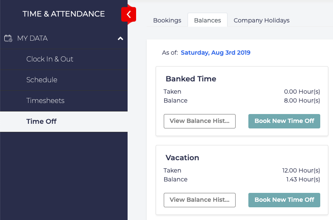Open Clock In & Out page

[x=50, y=59]
